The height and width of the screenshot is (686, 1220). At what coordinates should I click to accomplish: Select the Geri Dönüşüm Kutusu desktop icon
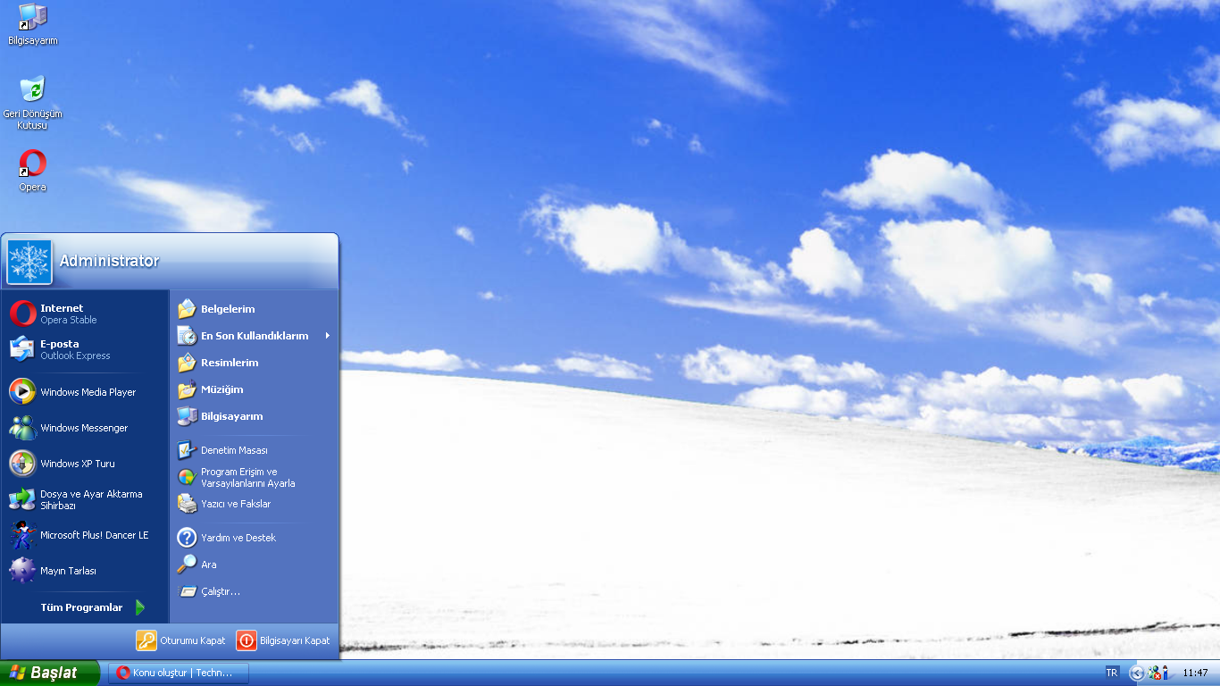(x=32, y=103)
